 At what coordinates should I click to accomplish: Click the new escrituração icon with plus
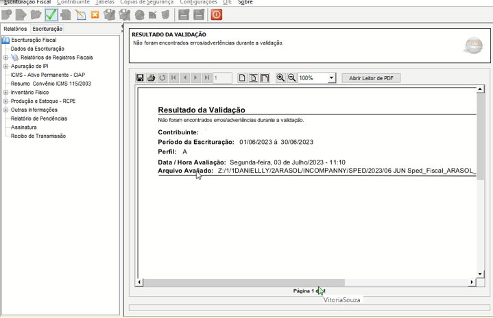tap(7, 15)
